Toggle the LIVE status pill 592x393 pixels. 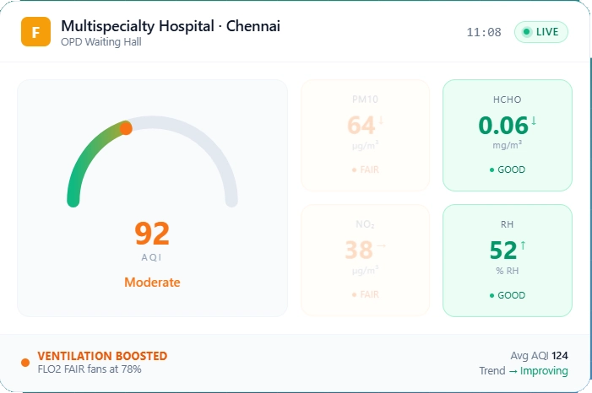541,32
